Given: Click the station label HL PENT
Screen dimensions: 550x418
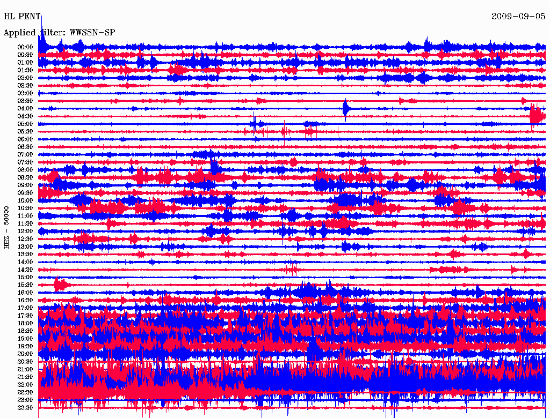Looking at the screenshot, I should (21, 17).
